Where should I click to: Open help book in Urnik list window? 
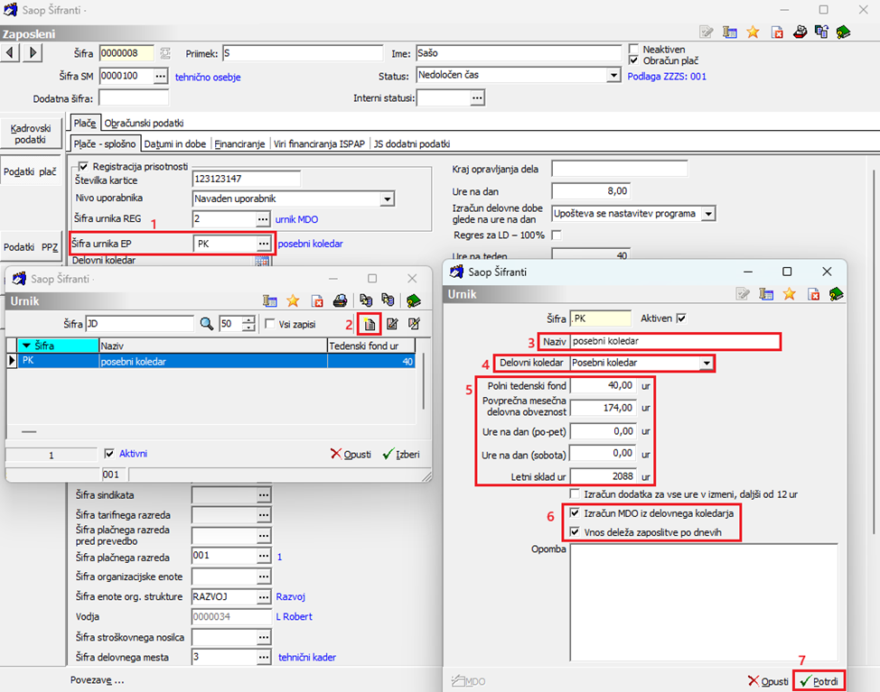414,301
